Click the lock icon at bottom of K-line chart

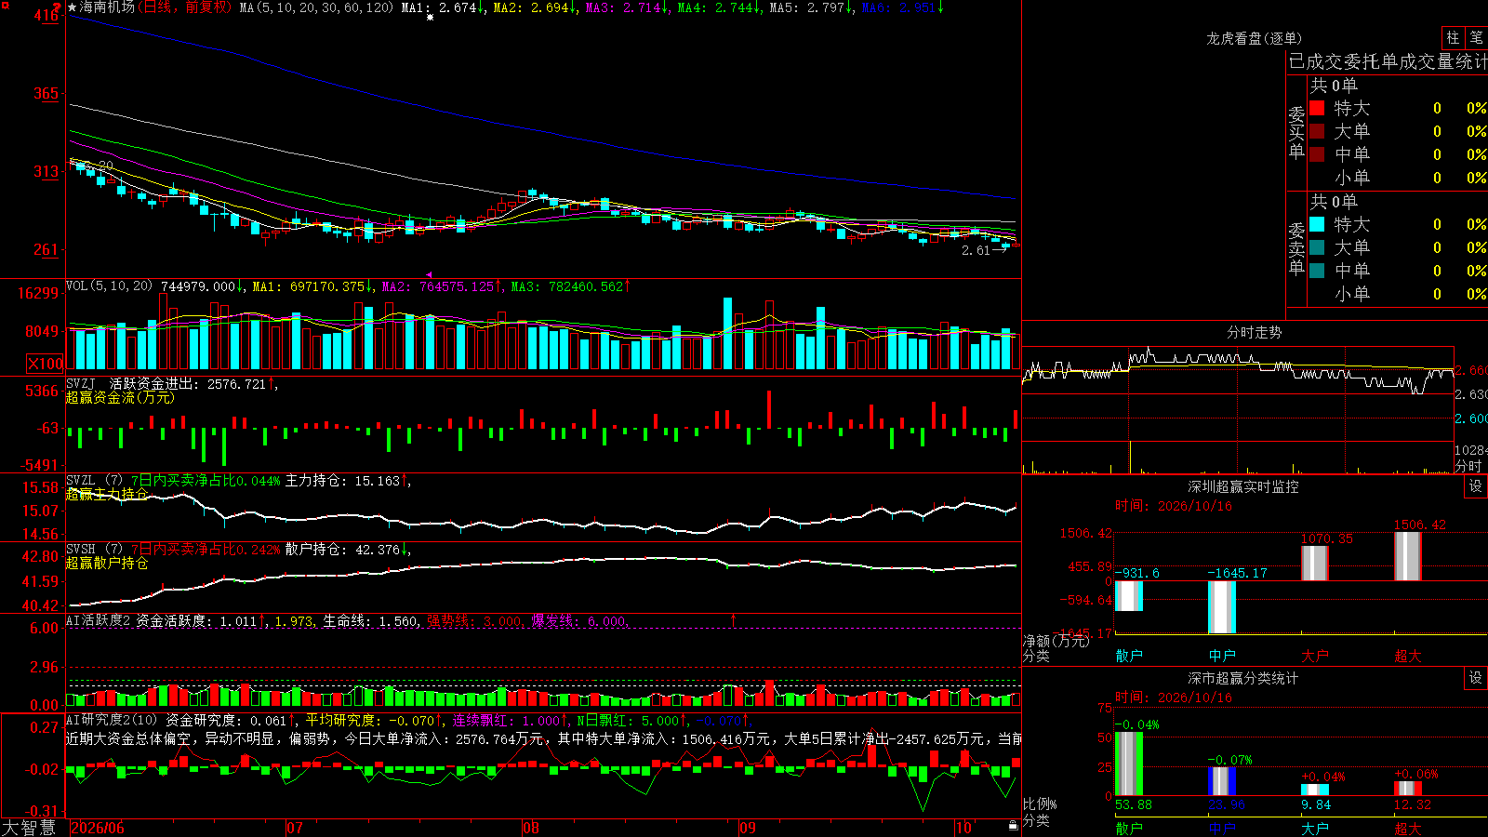click(1013, 825)
